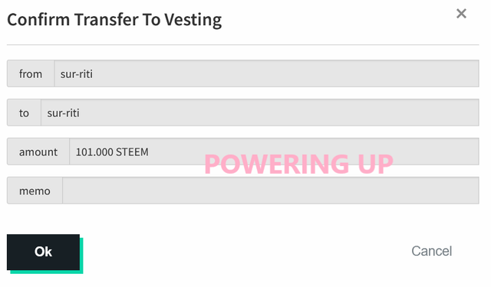Viewport: 491px width, 287px height.
Task: Click the 'to' field label
Action: point(24,113)
